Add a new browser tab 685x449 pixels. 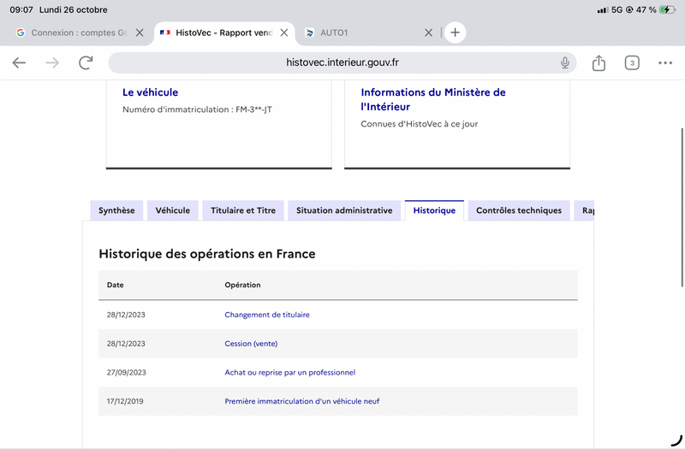(456, 32)
